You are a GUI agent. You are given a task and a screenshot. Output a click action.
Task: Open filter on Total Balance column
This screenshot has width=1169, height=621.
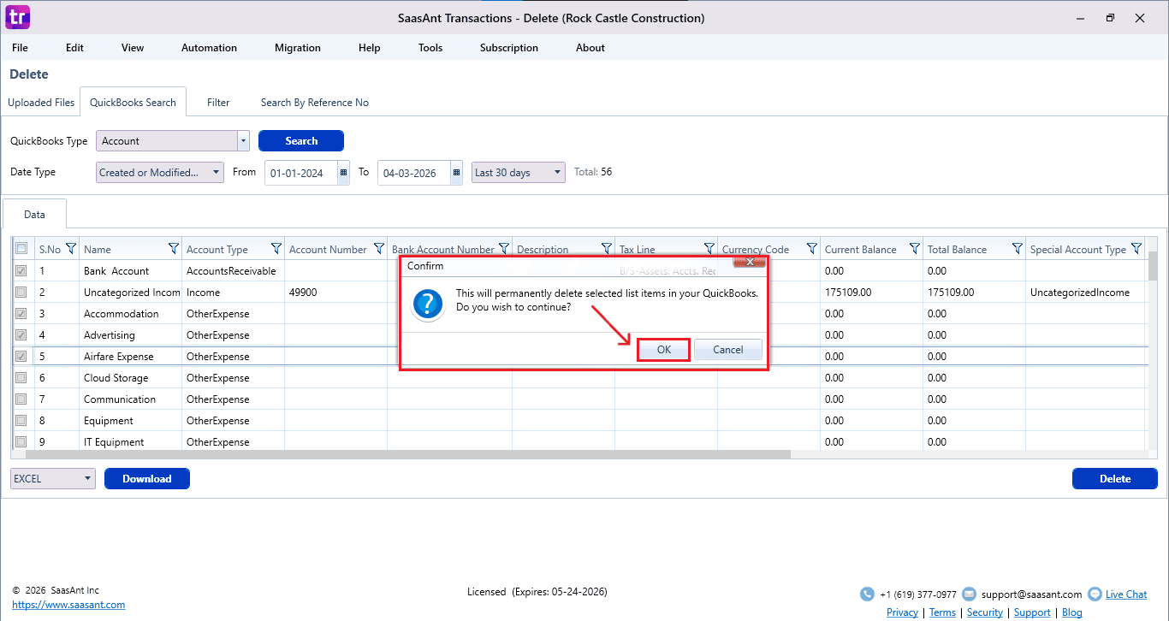coord(1017,249)
